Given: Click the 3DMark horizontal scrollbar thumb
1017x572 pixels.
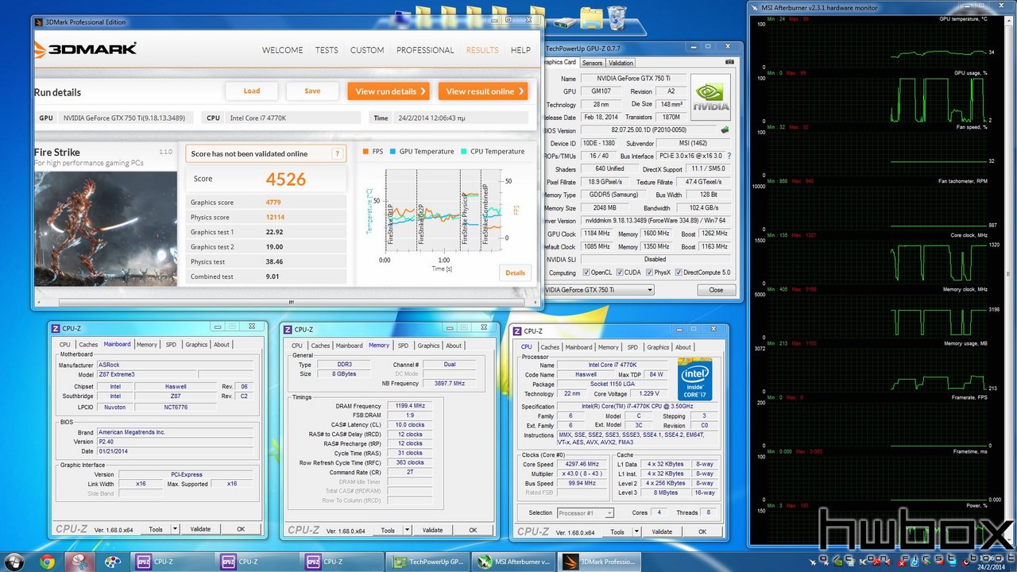Looking at the screenshot, I should pos(291,302).
